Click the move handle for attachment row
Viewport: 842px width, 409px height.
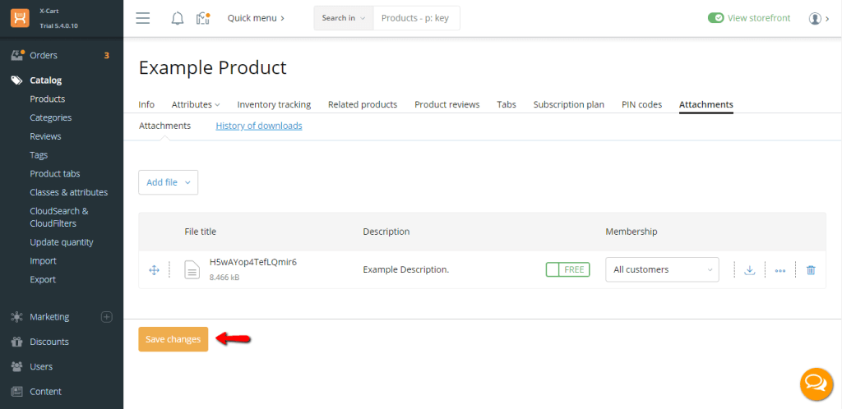[x=154, y=270]
